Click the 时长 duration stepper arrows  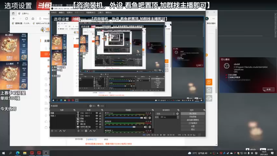click(x=178, y=117)
